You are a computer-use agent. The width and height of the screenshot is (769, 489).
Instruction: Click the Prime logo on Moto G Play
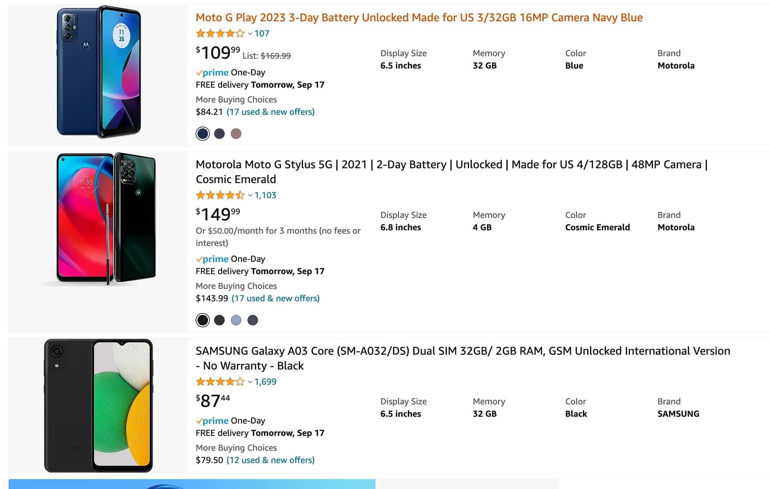[x=212, y=73]
